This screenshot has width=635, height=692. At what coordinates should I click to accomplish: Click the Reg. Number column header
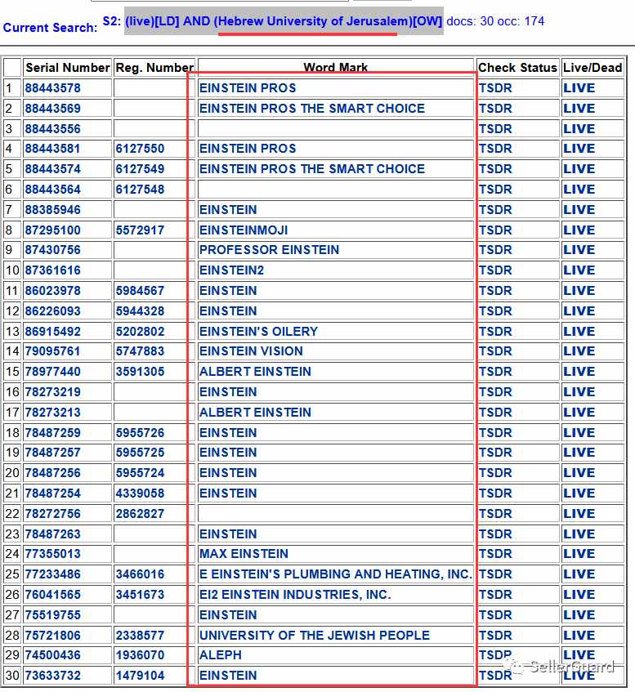(x=154, y=68)
